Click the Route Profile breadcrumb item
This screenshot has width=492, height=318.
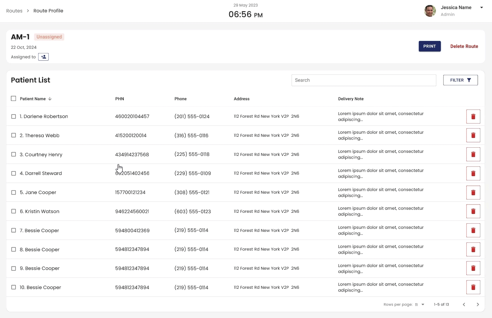point(48,11)
